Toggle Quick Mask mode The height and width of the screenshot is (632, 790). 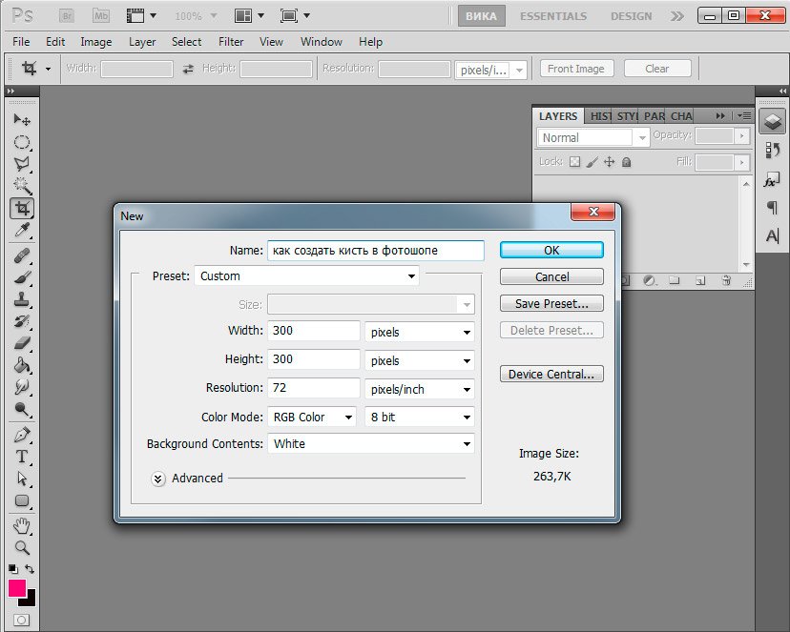tap(22, 620)
